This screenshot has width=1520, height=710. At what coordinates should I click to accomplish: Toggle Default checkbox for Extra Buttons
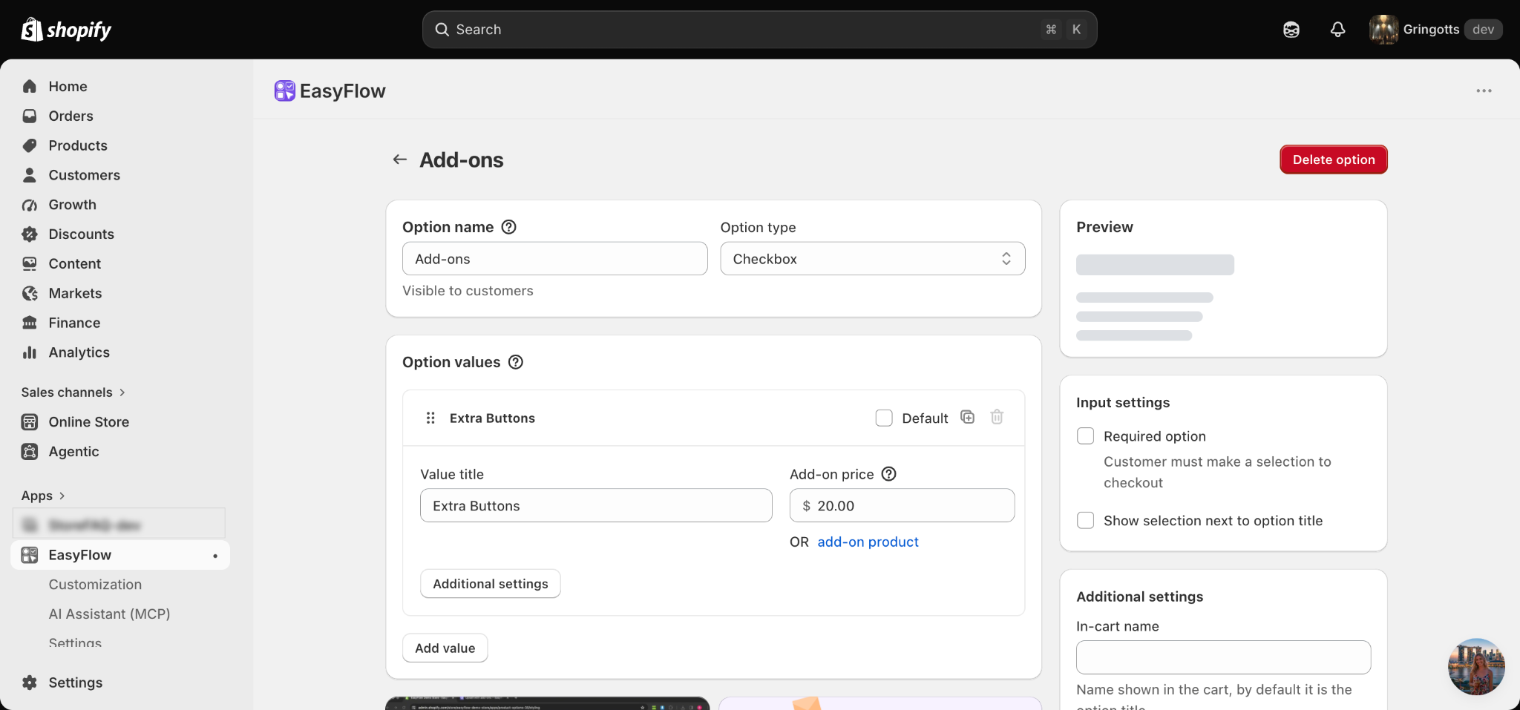coord(884,418)
